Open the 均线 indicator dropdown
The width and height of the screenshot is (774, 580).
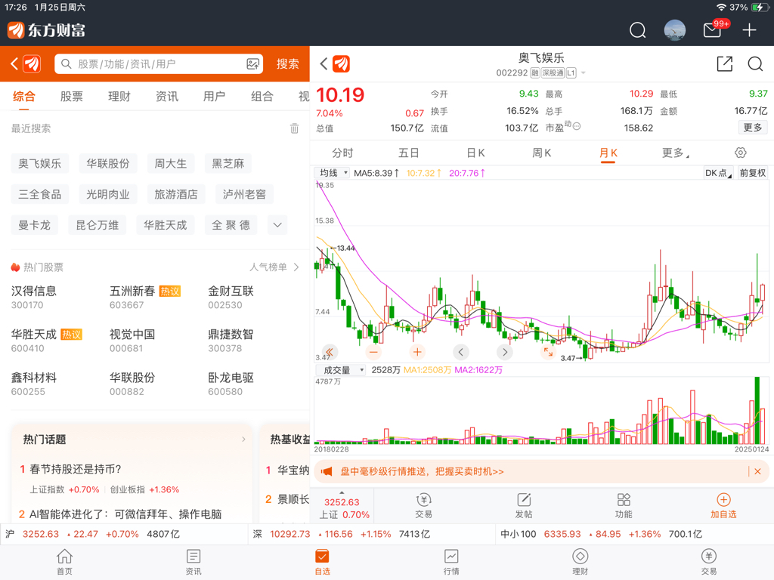pyautogui.click(x=333, y=173)
